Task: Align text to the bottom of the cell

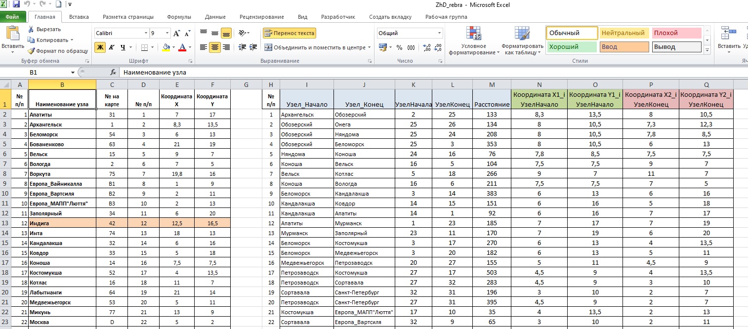Action: 226,33
